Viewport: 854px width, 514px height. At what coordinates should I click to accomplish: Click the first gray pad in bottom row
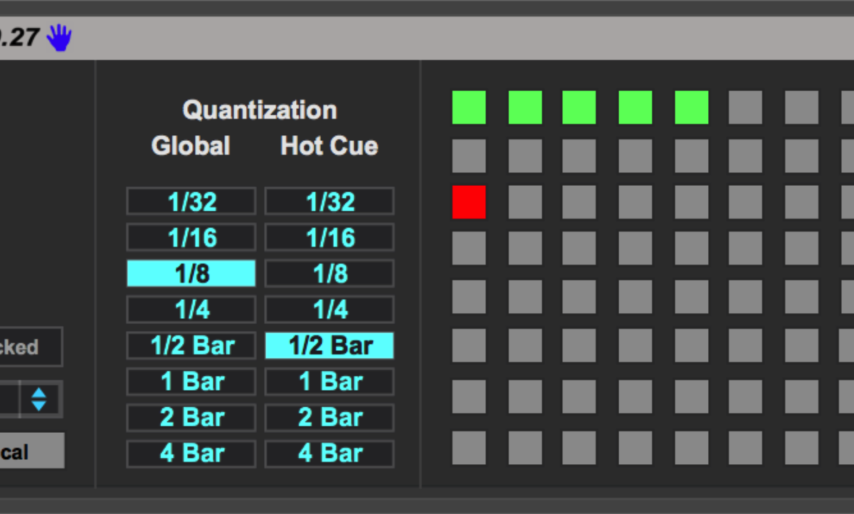[x=469, y=448]
